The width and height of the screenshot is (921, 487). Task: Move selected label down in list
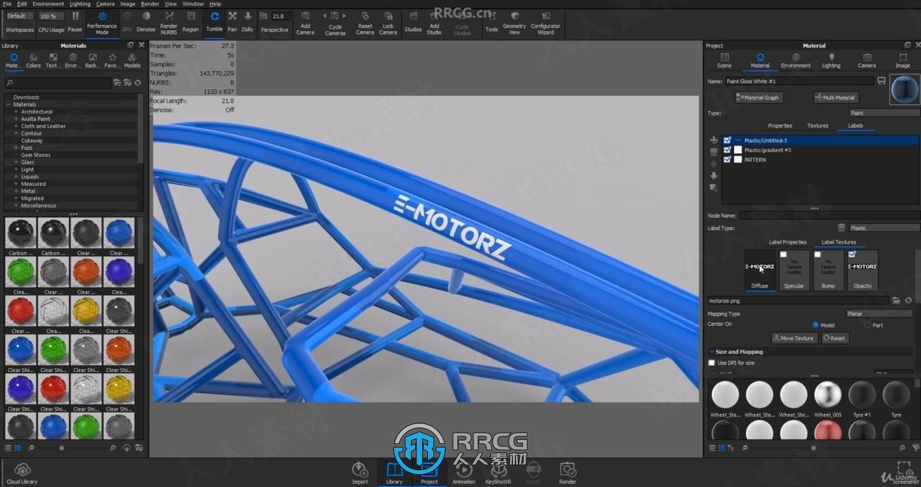[x=714, y=176]
